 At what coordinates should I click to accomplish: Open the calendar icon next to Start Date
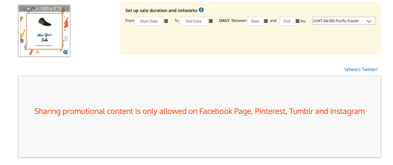(166, 21)
